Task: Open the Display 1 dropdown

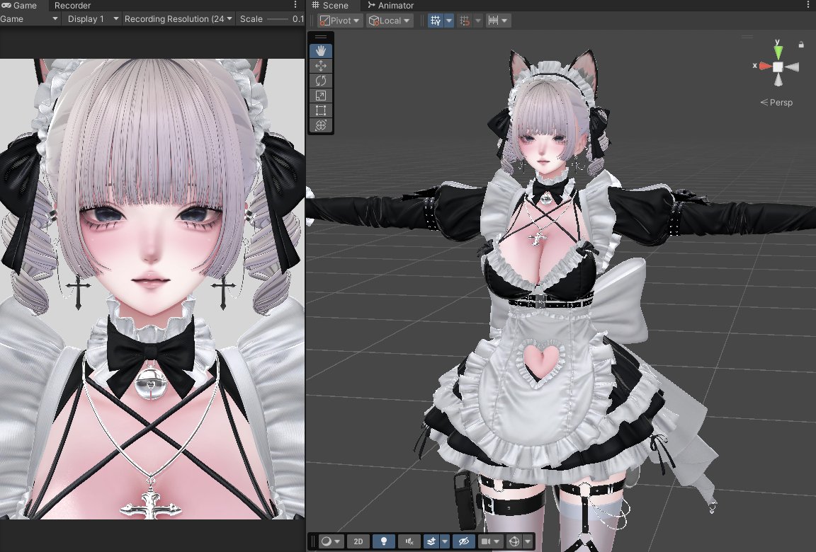Action: click(x=93, y=18)
